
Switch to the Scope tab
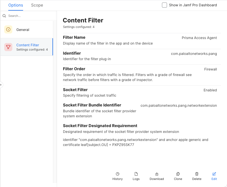[37, 5]
